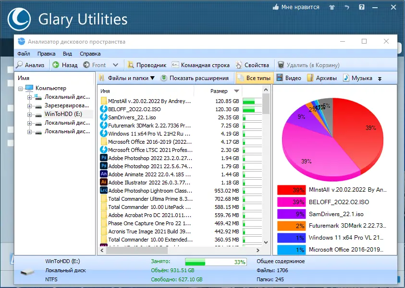This screenshot has height=288, width=405.
Task: Click the Microsoft Office LTSC 2021 icon
Action: pos(104,150)
